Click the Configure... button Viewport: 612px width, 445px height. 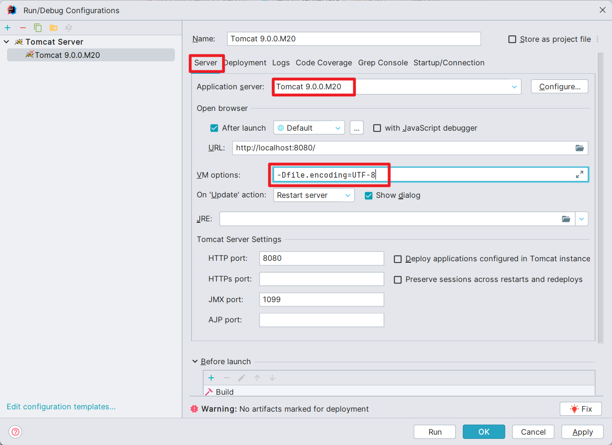point(559,86)
